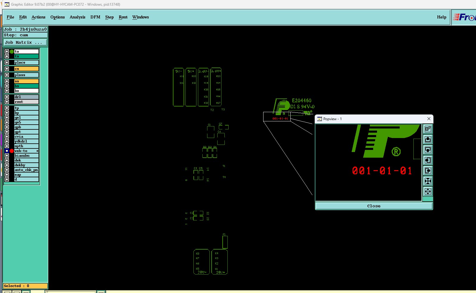Click the wzh-to layer expand marker
Screen dimensions: 476x293
pyautogui.click(x=37, y=151)
